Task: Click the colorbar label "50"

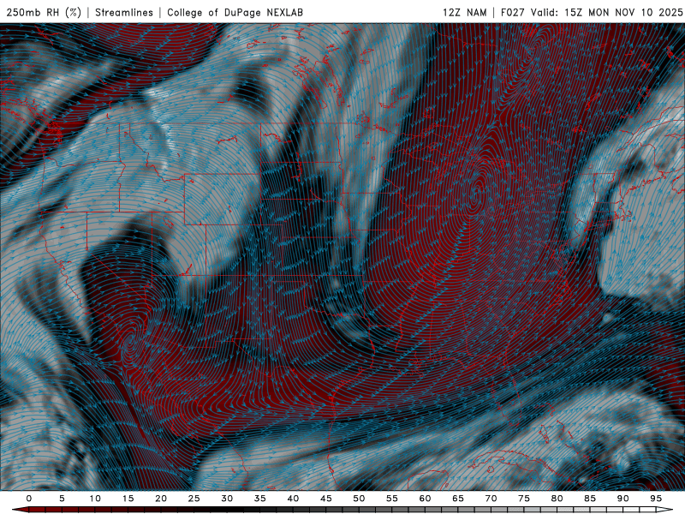Action: point(359,499)
